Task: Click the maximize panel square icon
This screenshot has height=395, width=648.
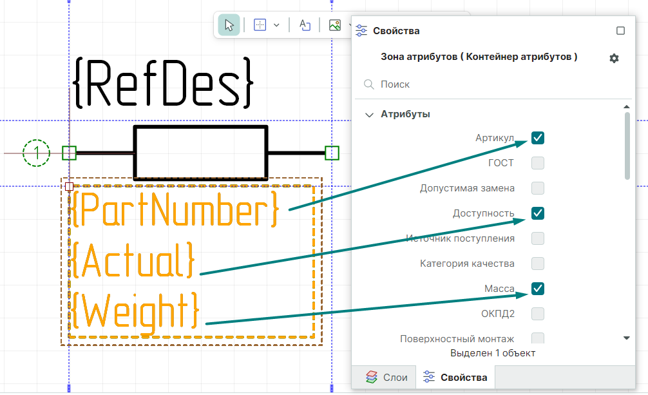Action: click(x=620, y=31)
